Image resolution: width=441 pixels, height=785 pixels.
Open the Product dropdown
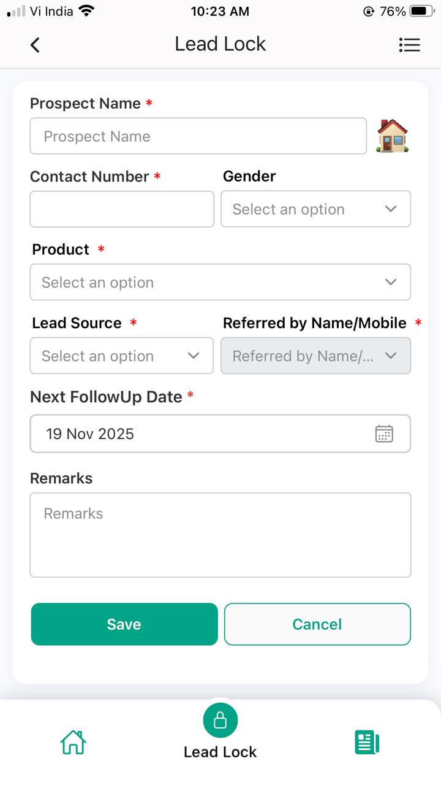point(220,282)
